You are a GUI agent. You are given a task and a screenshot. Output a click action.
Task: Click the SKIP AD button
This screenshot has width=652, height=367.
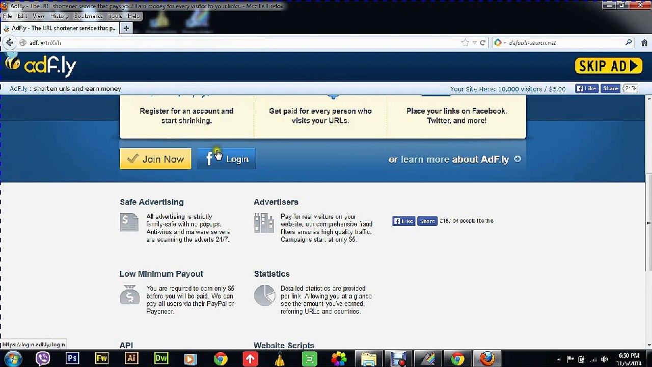click(609, 66)
